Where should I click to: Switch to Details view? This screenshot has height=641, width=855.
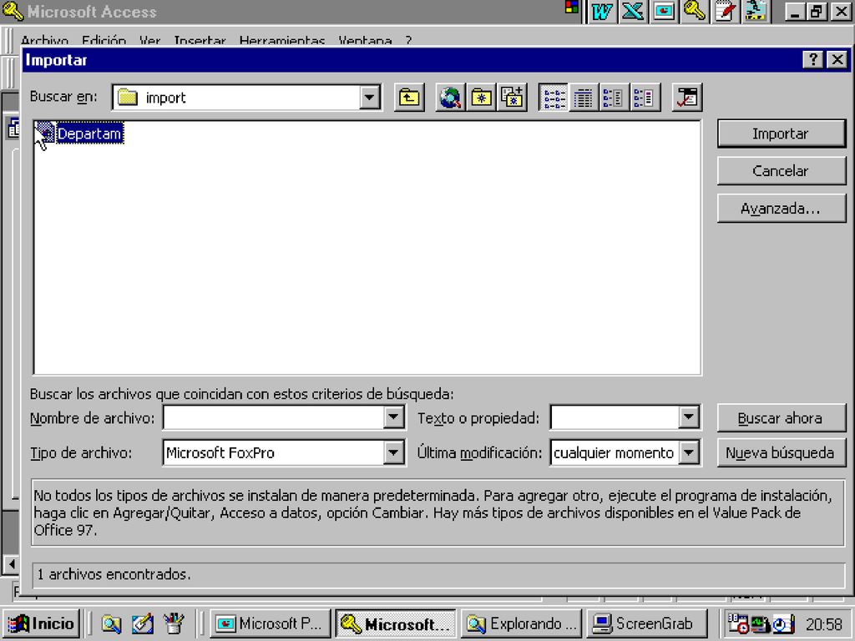584,98
